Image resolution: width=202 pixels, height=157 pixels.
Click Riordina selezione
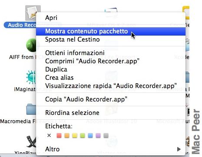pyautogui.click(x=111, y=113)
